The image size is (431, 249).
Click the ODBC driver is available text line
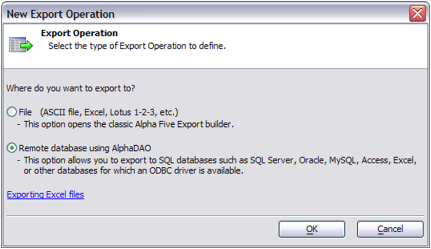(x=133, y=171)
